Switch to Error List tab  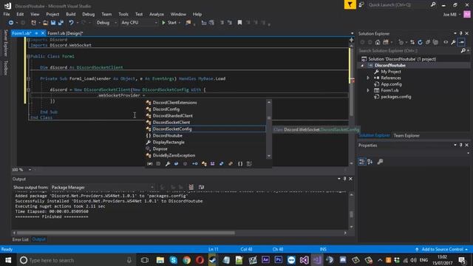(20, 239)
